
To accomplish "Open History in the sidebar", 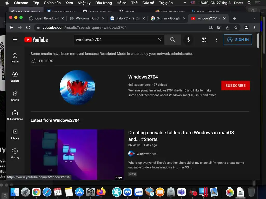I will click(15, 154).
